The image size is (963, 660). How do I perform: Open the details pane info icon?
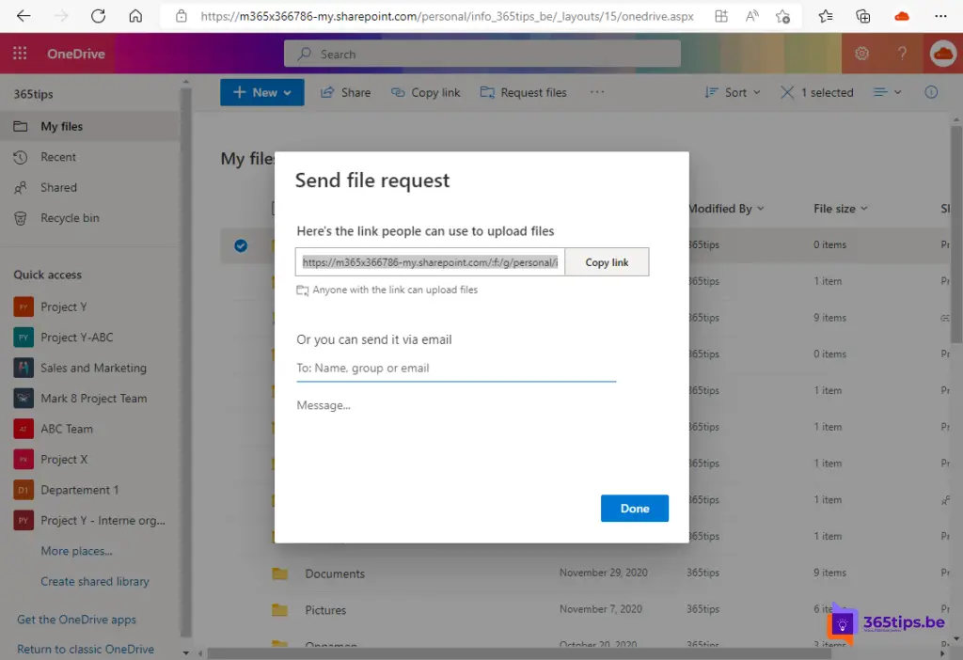pos(931,92)
